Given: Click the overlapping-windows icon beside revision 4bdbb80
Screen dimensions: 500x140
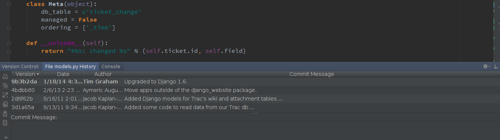Looking at the screenshot, I should [5, 86].
